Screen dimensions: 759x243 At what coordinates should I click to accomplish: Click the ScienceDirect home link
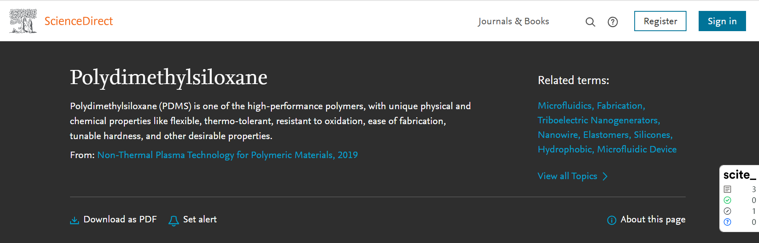click(79, 21)
